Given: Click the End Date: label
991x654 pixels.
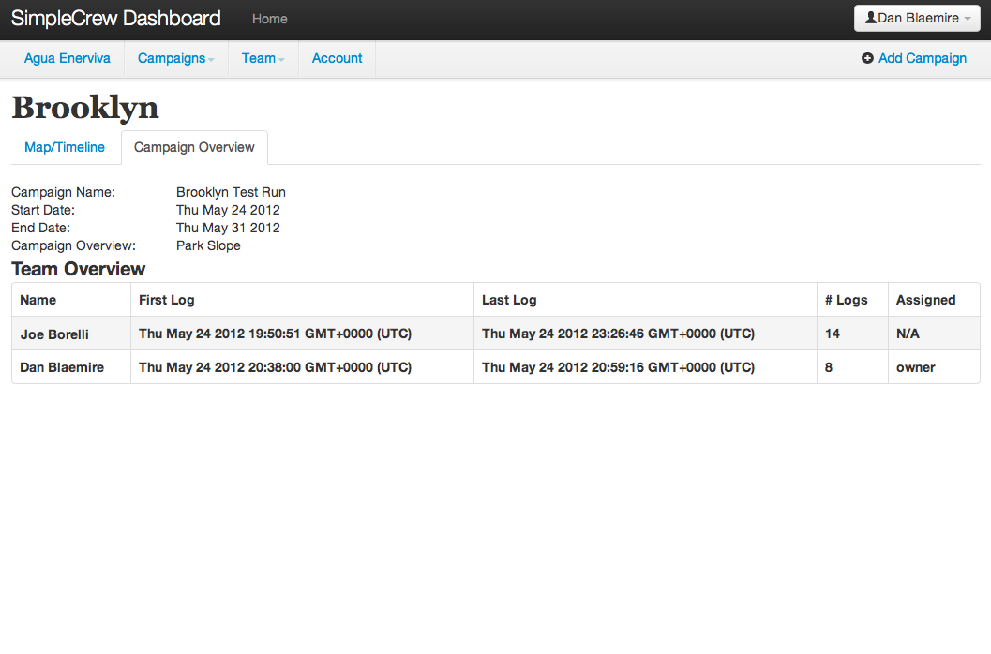Looking at the screenshot, I should [40, 228].
